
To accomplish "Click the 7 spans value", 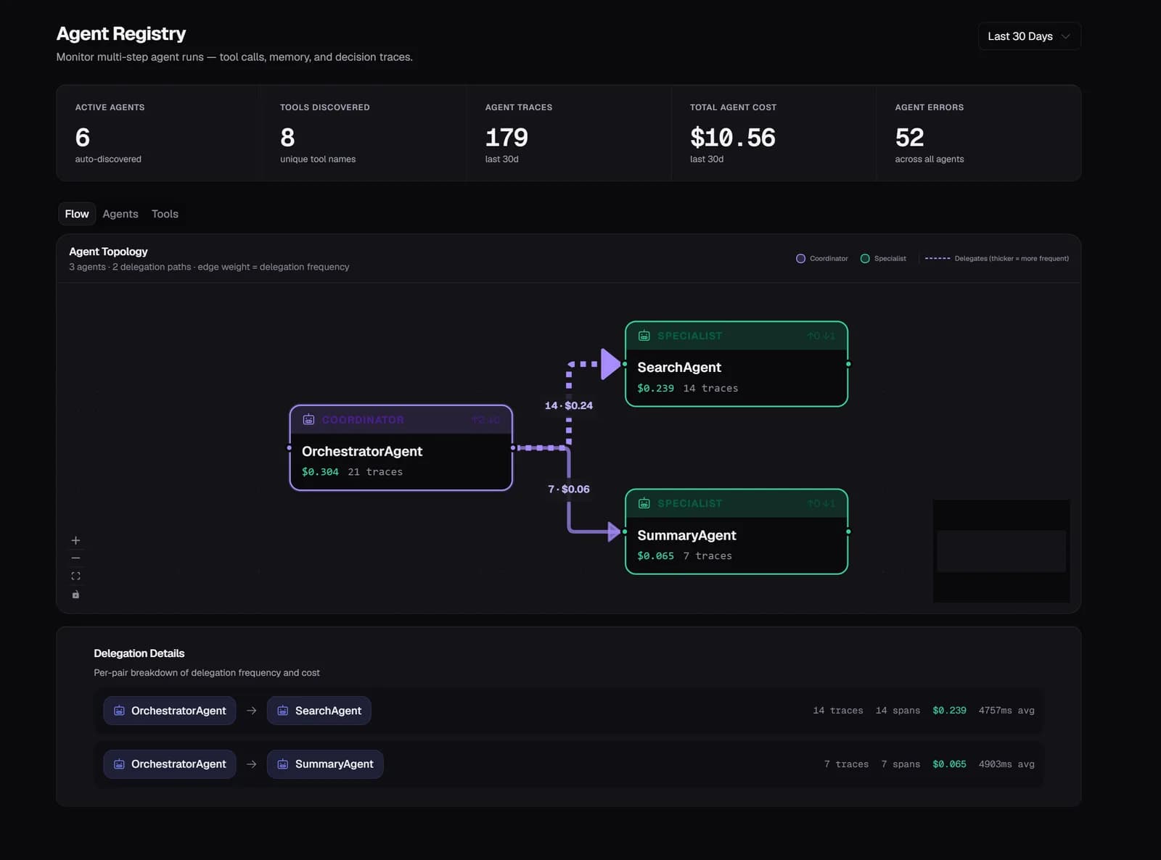I will [901, 764].
